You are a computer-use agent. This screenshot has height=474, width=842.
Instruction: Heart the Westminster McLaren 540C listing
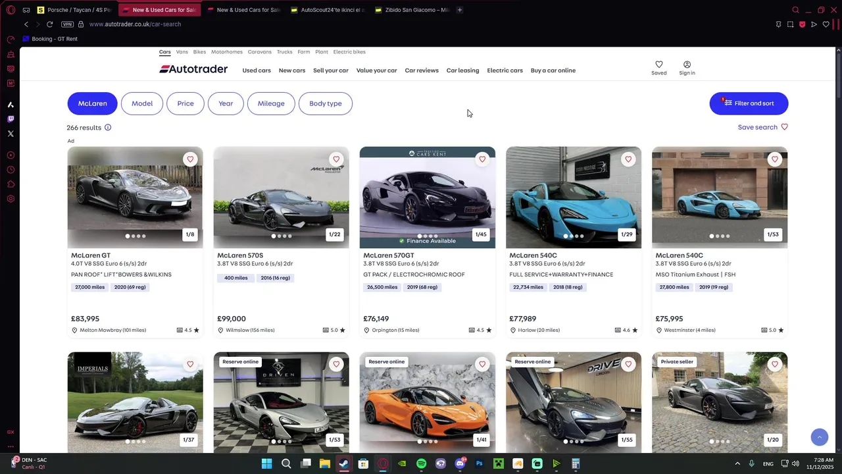[x=774, y=159]
